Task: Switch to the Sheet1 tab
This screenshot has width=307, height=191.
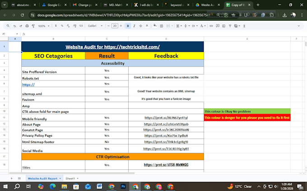Action: 70,178
